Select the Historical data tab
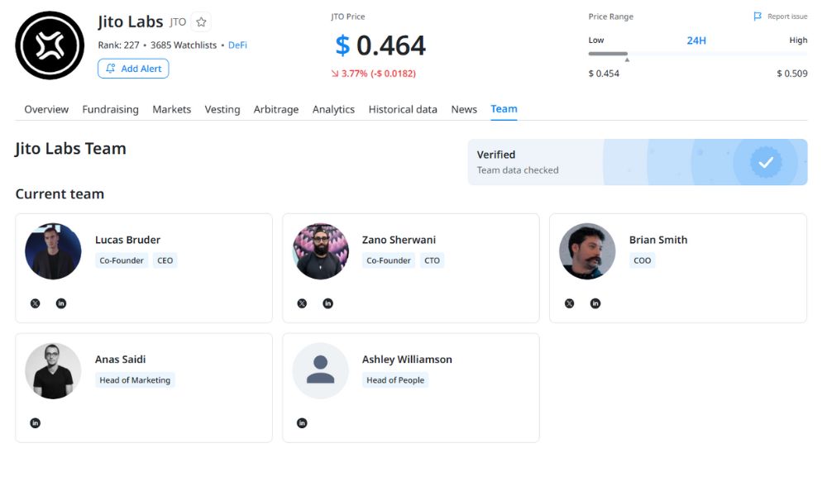The image size is (827, 496). (x=403, y=109)
